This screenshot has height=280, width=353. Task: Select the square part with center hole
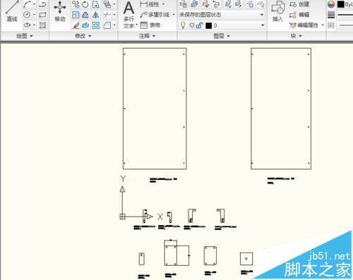(x=246, y=259)
